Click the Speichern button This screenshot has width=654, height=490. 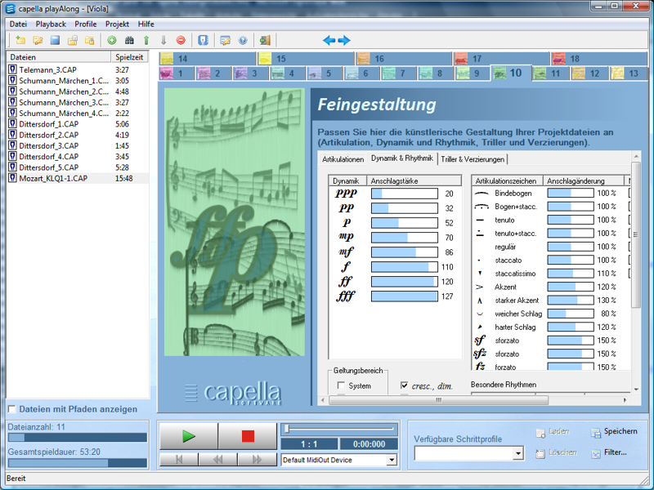point(614,432)
